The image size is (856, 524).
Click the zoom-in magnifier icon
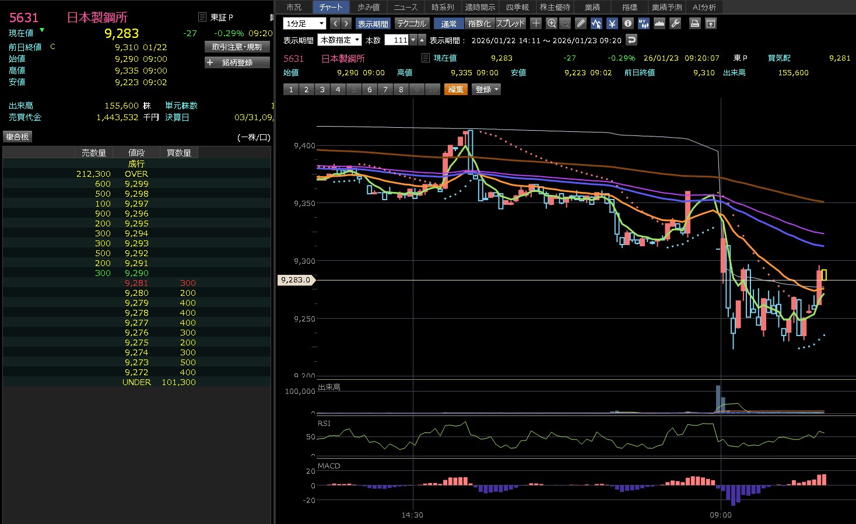pyautogui.click(x=552, y=23)
